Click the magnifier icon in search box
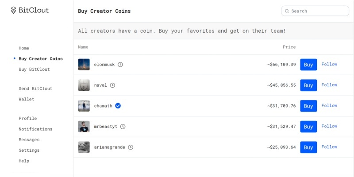This screenshot has width=354, height=177. (x=287, y=11)
